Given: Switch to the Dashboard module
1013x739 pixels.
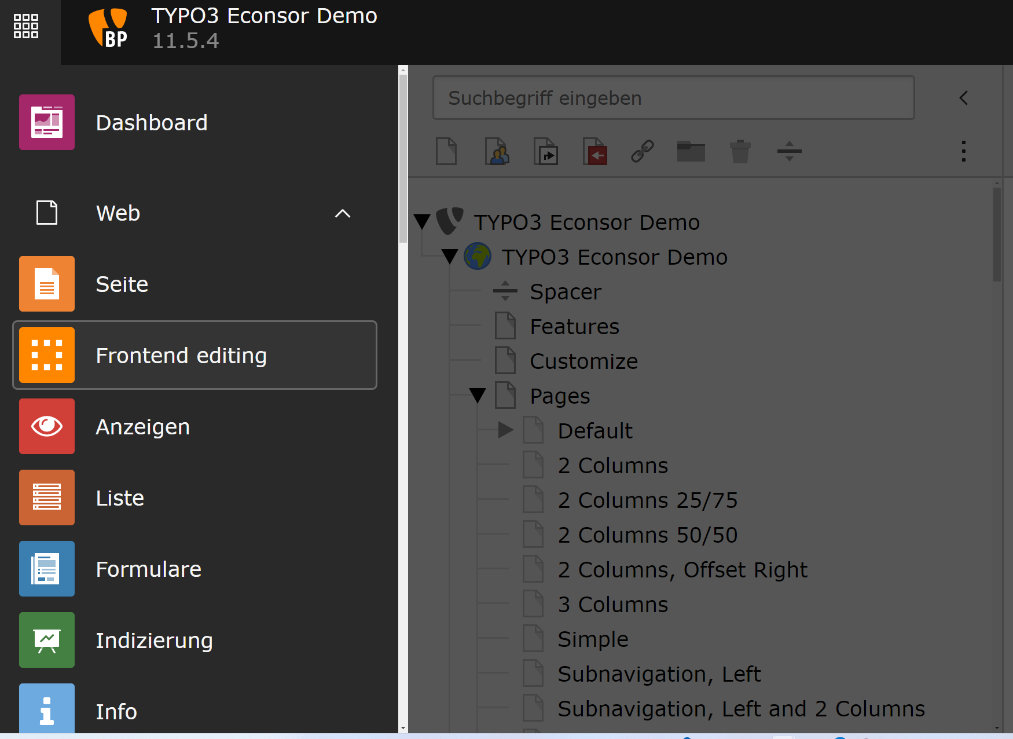Looking at the screenshot, I should coord(152,122).
